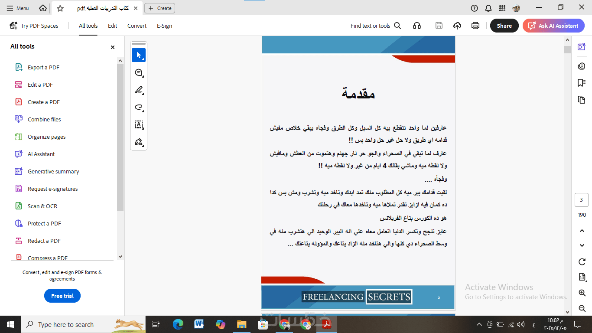Click the tools list scroll-up arrow
The height and width of the screenshot is (333, 592).
tap(120, 61)
